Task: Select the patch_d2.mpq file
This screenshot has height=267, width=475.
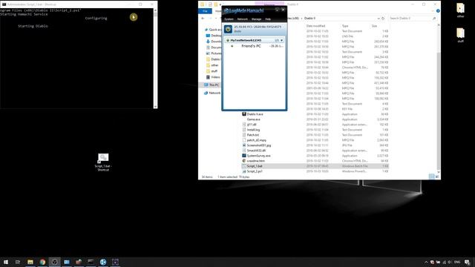Action: click(256, 140)
